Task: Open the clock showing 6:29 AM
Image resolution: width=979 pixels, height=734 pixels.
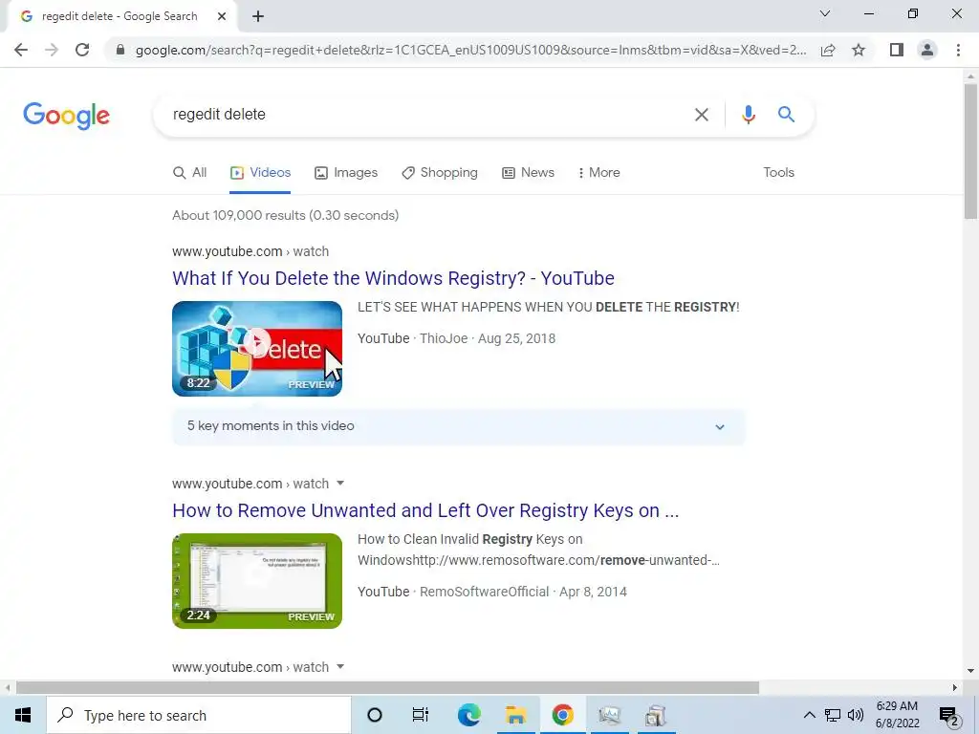Action: pyautogui.click(x=897, y=715)
